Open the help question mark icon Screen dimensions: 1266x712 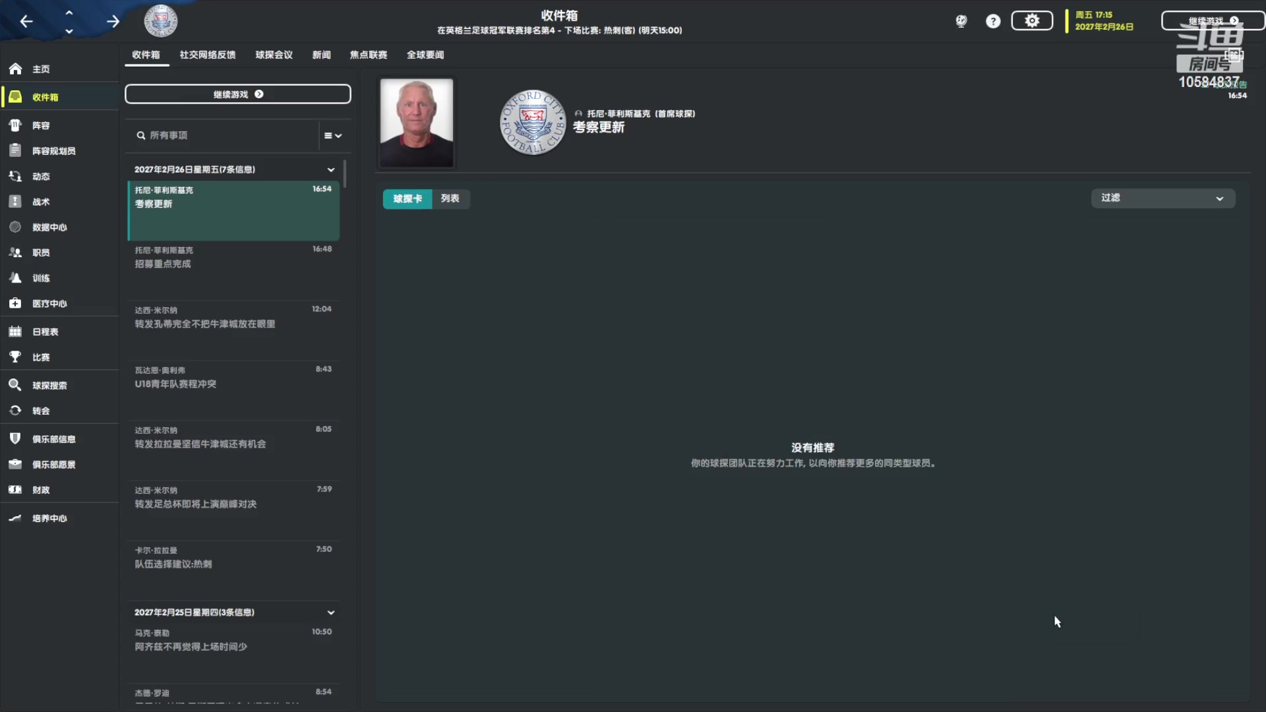[x=993, y=21]
